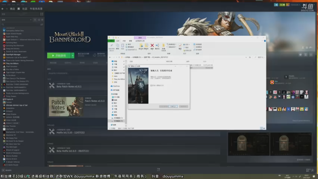Open the 主页 Home ribbon tab in Explorer
Screen dimensions: 318x179
tap(118, 41)
